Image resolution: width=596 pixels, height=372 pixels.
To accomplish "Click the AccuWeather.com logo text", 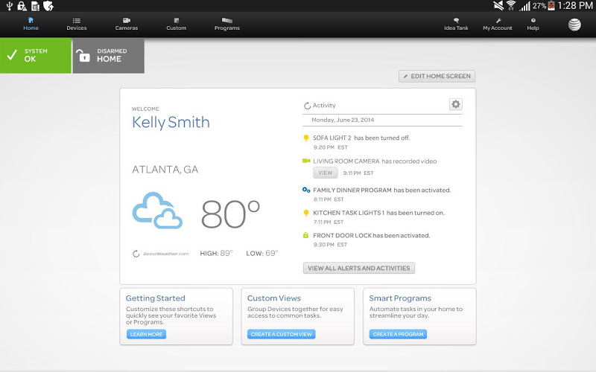I will 166,254.
